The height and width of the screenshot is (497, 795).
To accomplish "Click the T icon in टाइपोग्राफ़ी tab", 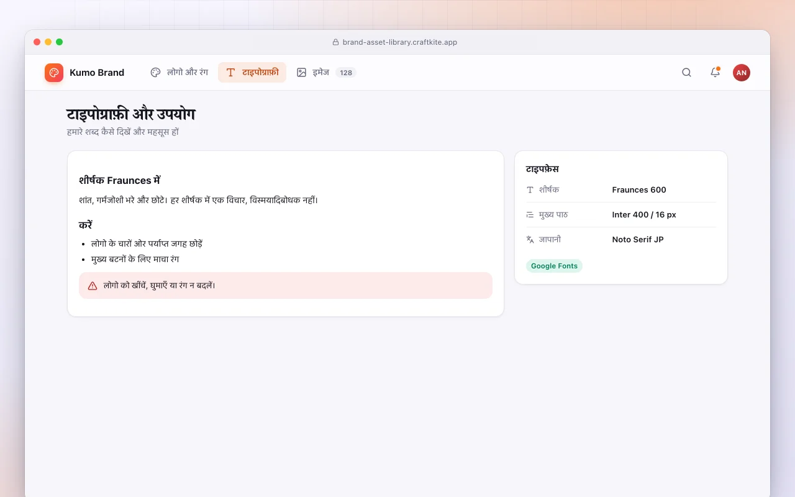I will [x=230, y=73].
